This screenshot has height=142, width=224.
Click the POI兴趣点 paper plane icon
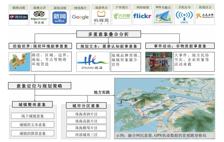tap(163, 17)
